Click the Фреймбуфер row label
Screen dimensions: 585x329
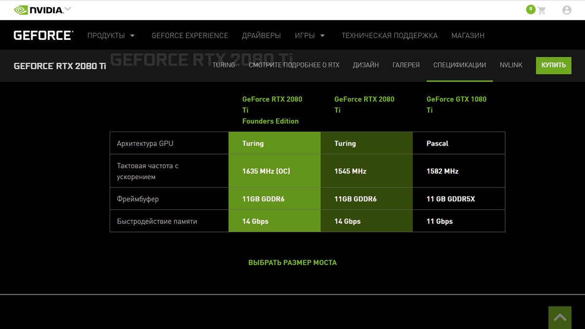click(138, 199)
